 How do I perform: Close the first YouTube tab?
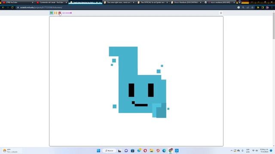[x=33, y=3]
